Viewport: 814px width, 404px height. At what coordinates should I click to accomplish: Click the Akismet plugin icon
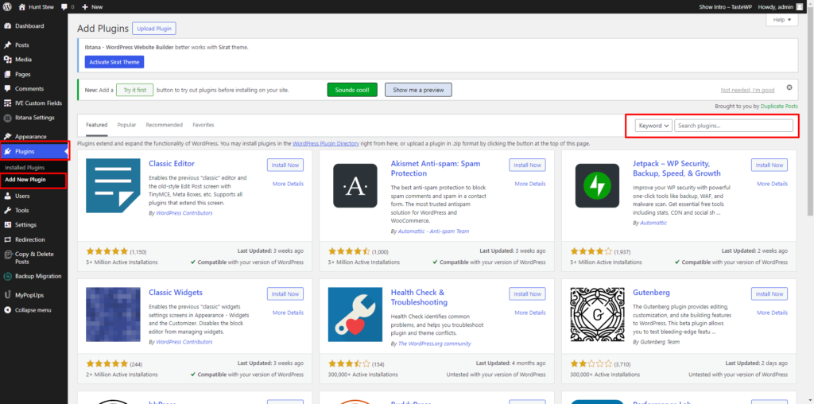355,185
